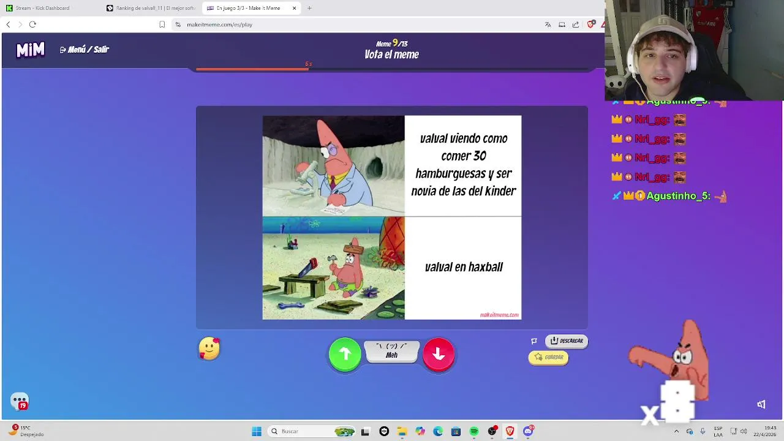Open the chat bubble with 19 badge
Viewport: 784px width, 441px height.
click(20, 401)
